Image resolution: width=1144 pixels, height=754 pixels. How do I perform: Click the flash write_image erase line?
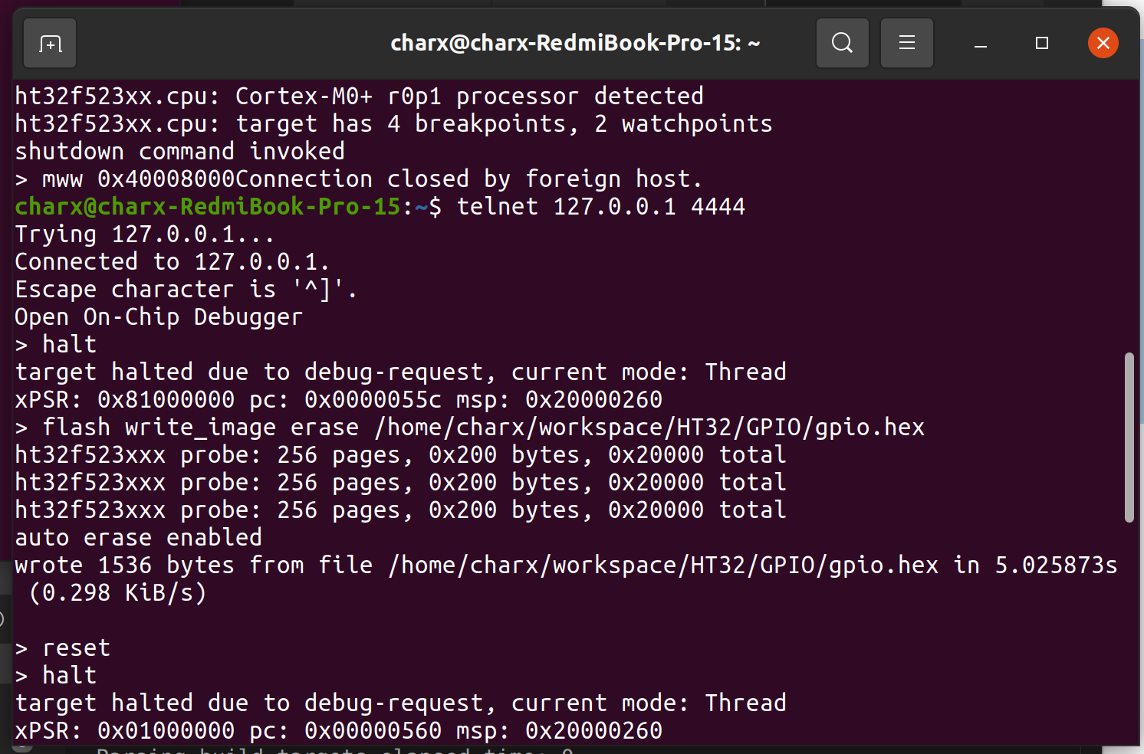click(469, 427)
